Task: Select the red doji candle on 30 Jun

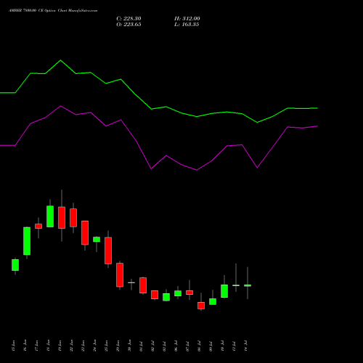Action: coord(131,282)
